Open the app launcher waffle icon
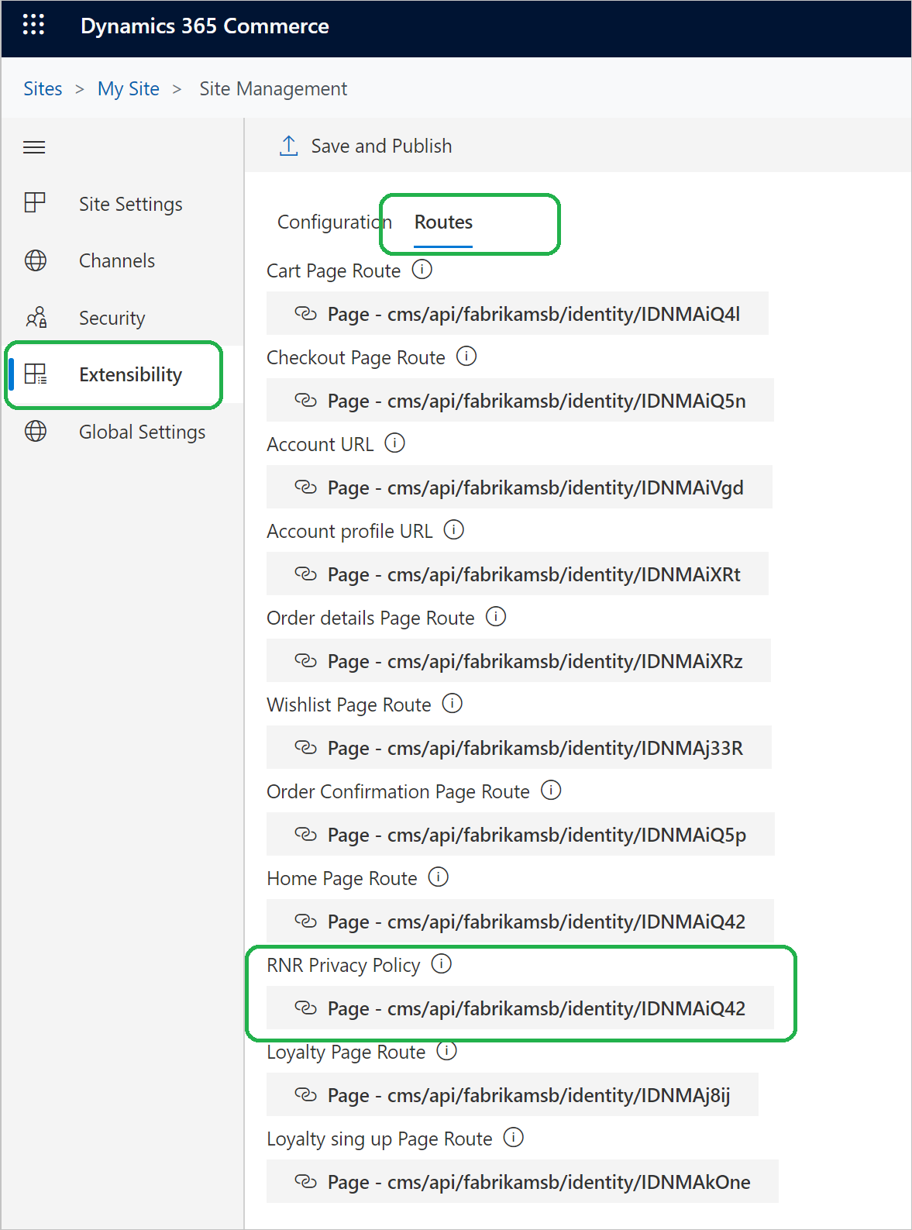The width and height of the screenshot is (912, 1230). point(33,25)
